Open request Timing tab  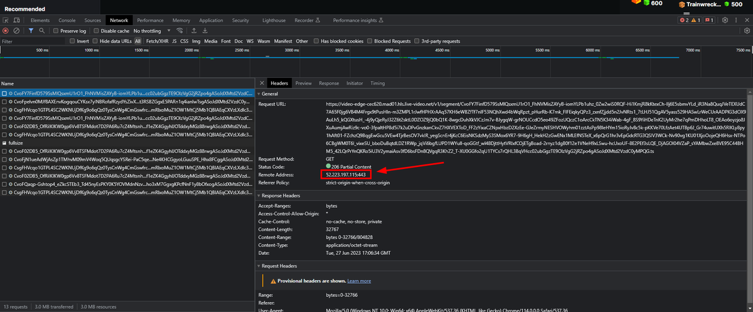[378, 83]
